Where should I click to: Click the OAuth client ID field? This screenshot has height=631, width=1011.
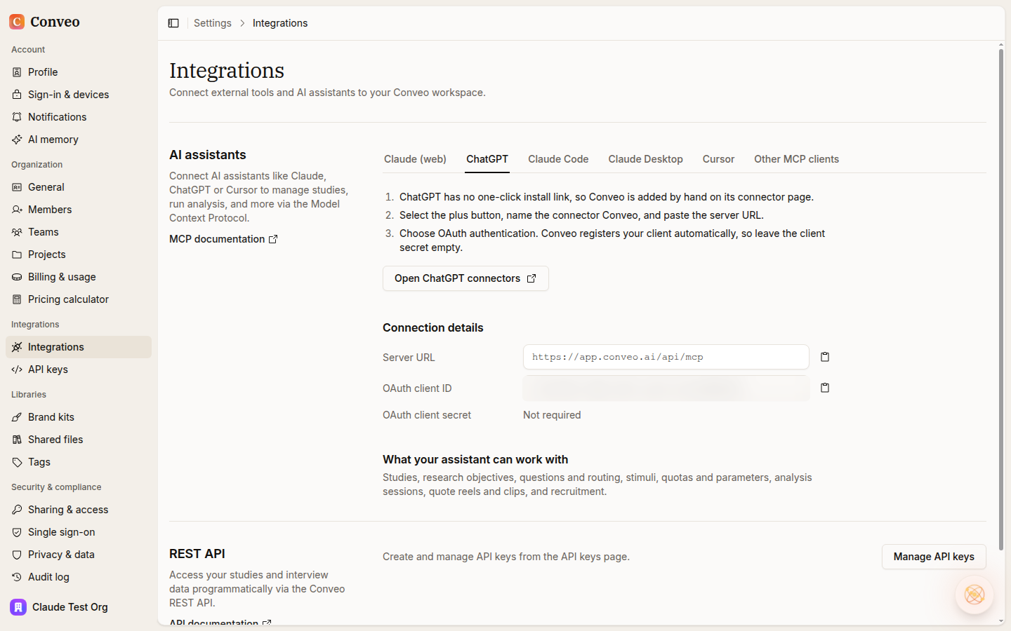666,388
